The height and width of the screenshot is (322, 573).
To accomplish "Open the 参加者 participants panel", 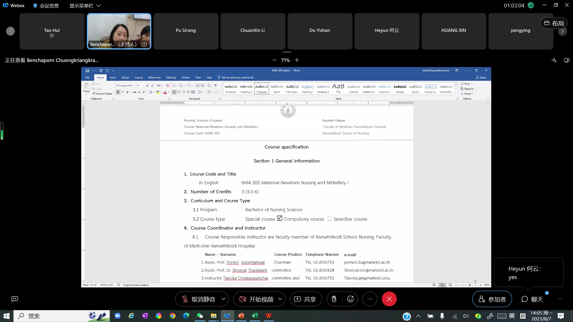I will 492,299.
